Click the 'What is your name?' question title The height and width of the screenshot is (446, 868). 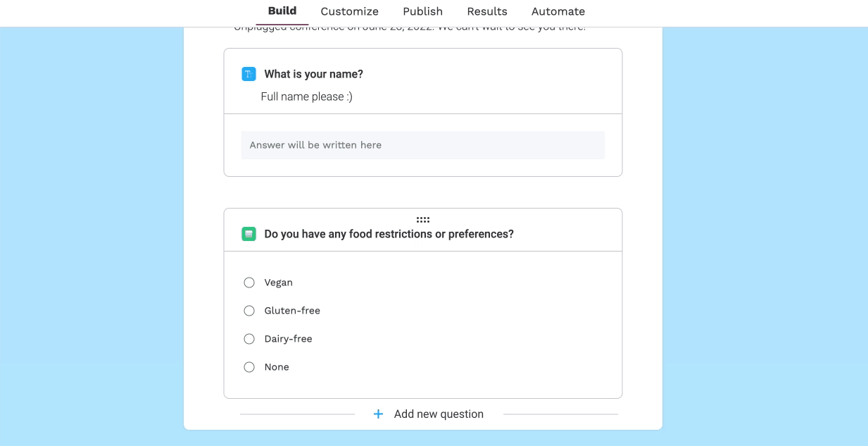pos(314,74)
